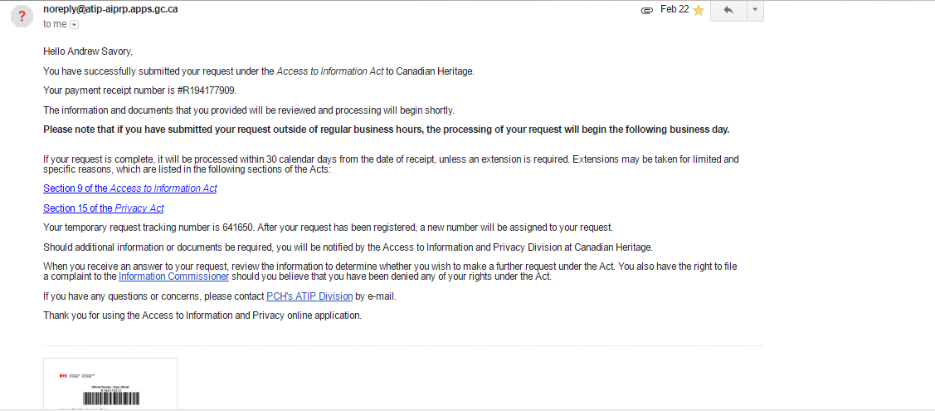The image size is (935, 411).
Task: Open the More options dropdown beside reply
Action: pyautogui.click(x=754, y=11)
